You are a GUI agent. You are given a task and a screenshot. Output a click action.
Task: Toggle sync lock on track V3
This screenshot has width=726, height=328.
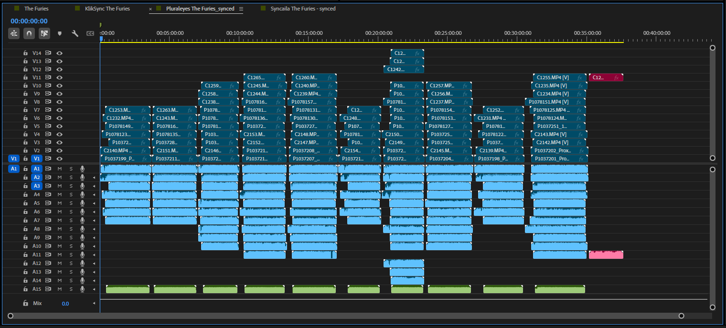coord(48,142)
